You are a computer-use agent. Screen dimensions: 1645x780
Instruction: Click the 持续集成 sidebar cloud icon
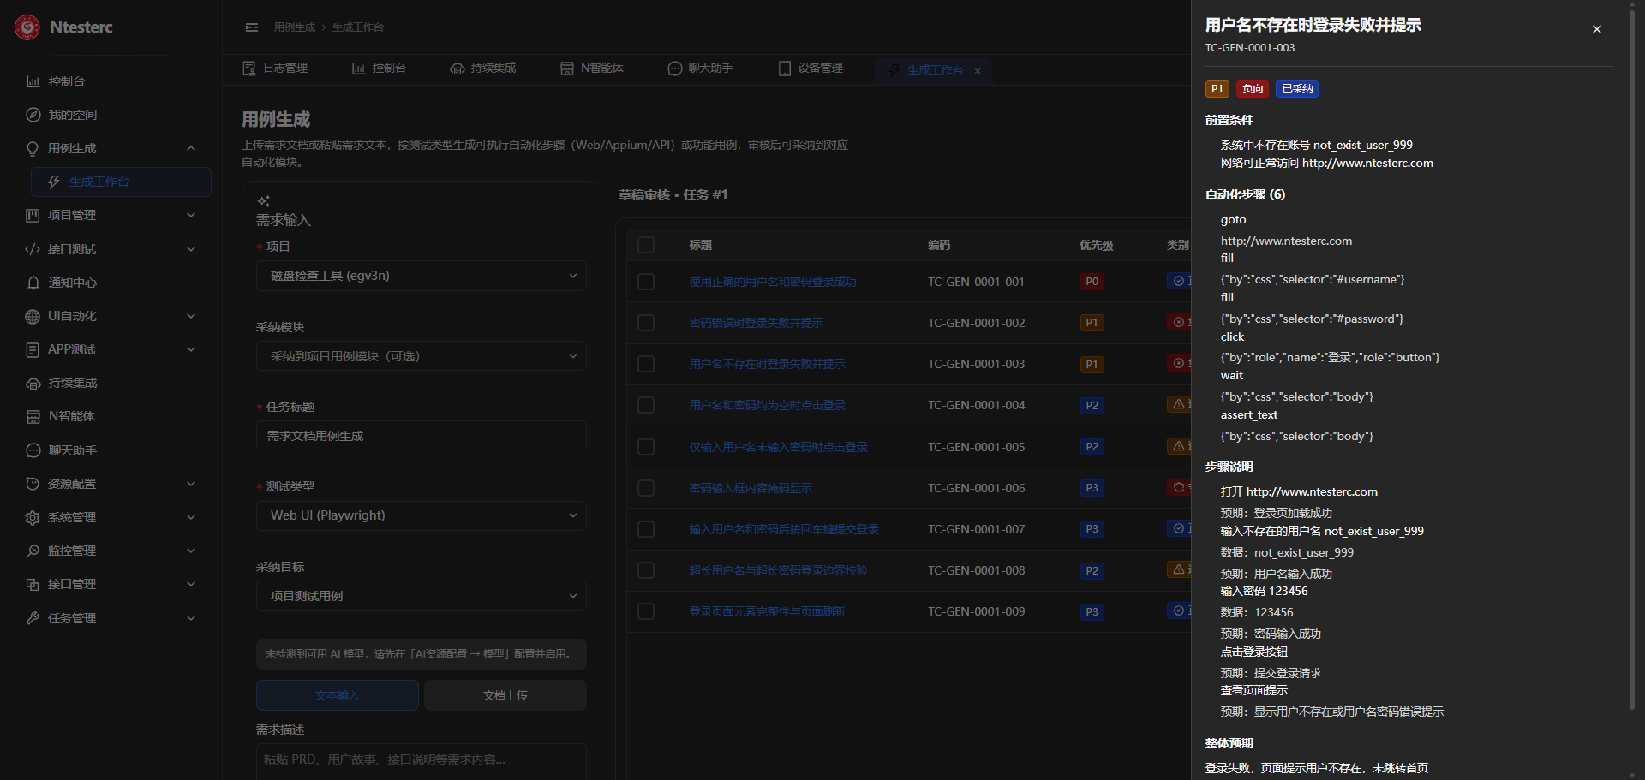[x=33, y=383]
